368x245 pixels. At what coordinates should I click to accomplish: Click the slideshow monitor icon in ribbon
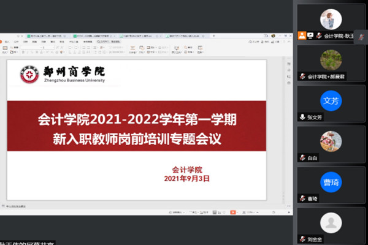[x=177, y=48]
